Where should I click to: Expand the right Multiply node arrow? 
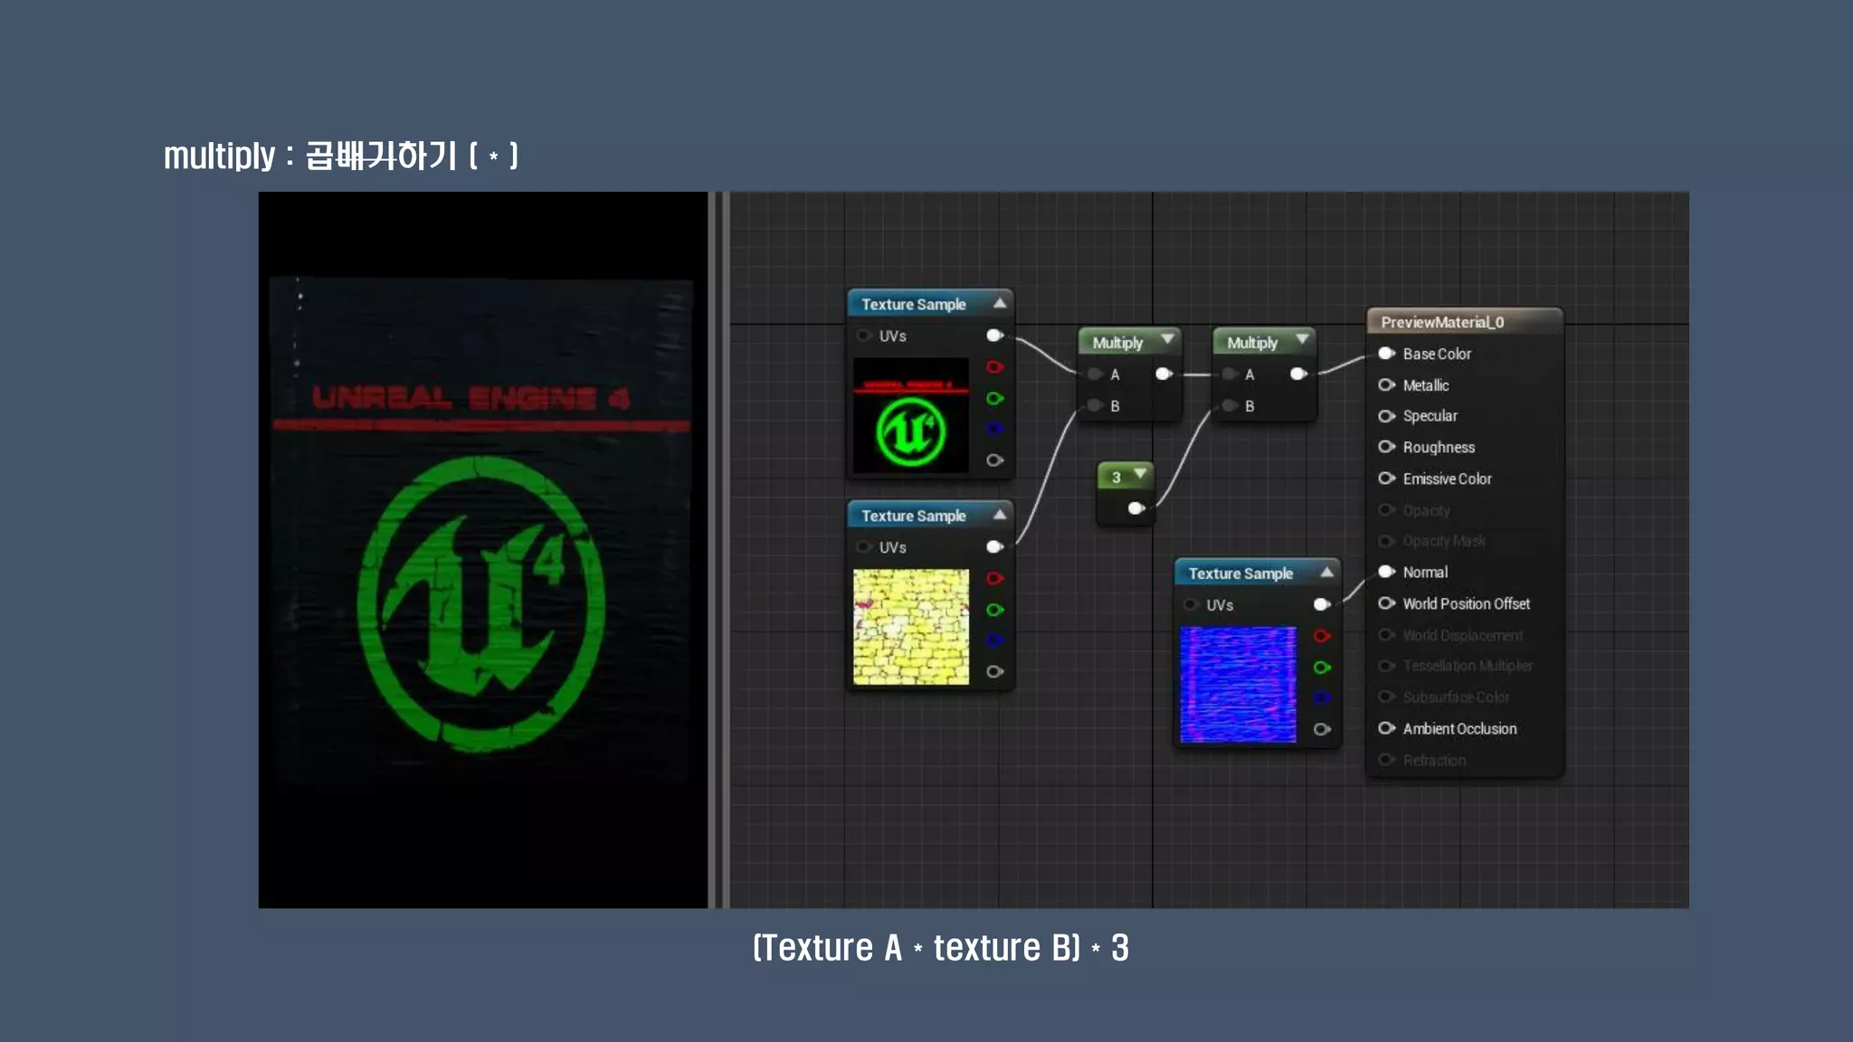point(1302,339)
